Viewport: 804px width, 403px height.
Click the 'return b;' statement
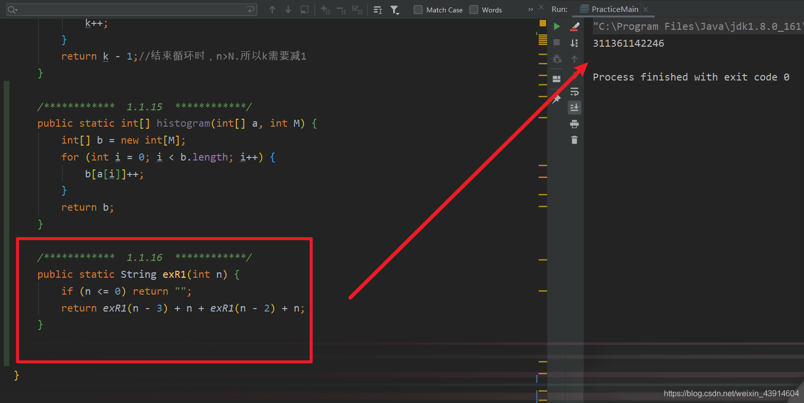87,207
